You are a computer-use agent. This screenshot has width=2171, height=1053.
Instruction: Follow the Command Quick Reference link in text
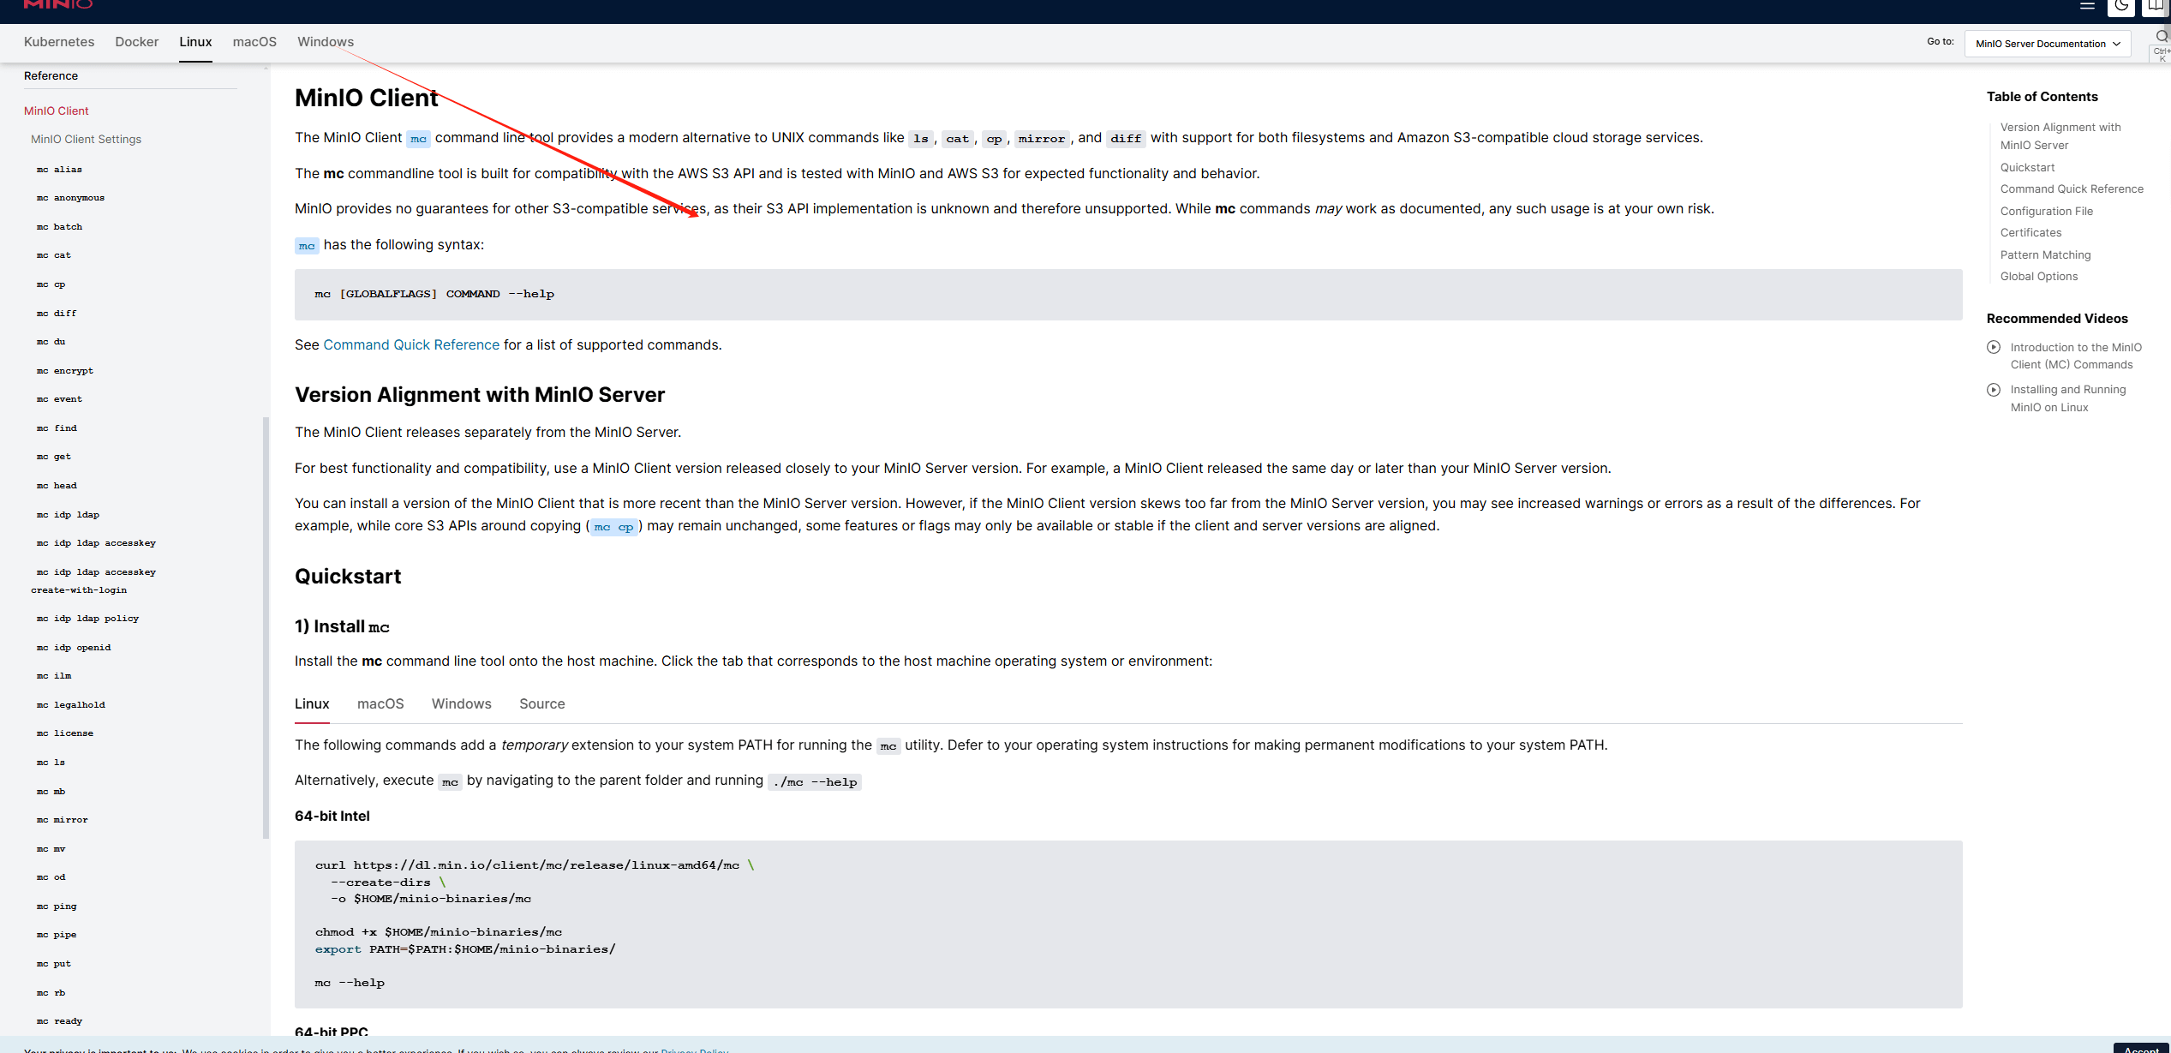coord(411,344)
